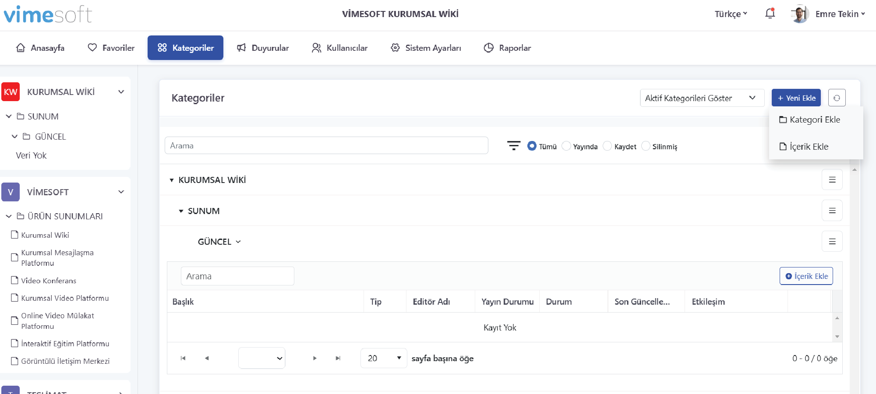The width and height of the screenshot is (876, 394).
Task: Open the page number dropdown
Action: click(262, 358)
